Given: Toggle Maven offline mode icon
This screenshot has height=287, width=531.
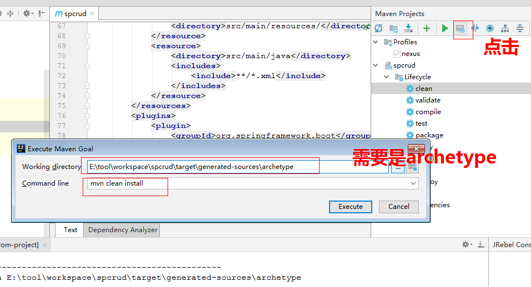Looking at the screenshot, I should (x=475, y=28).
